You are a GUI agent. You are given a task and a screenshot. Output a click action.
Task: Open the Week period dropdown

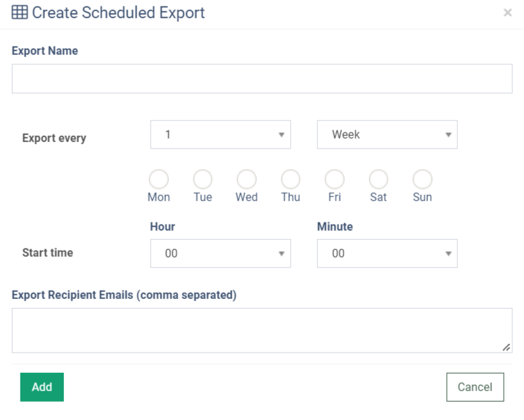[x=387, y=134]
